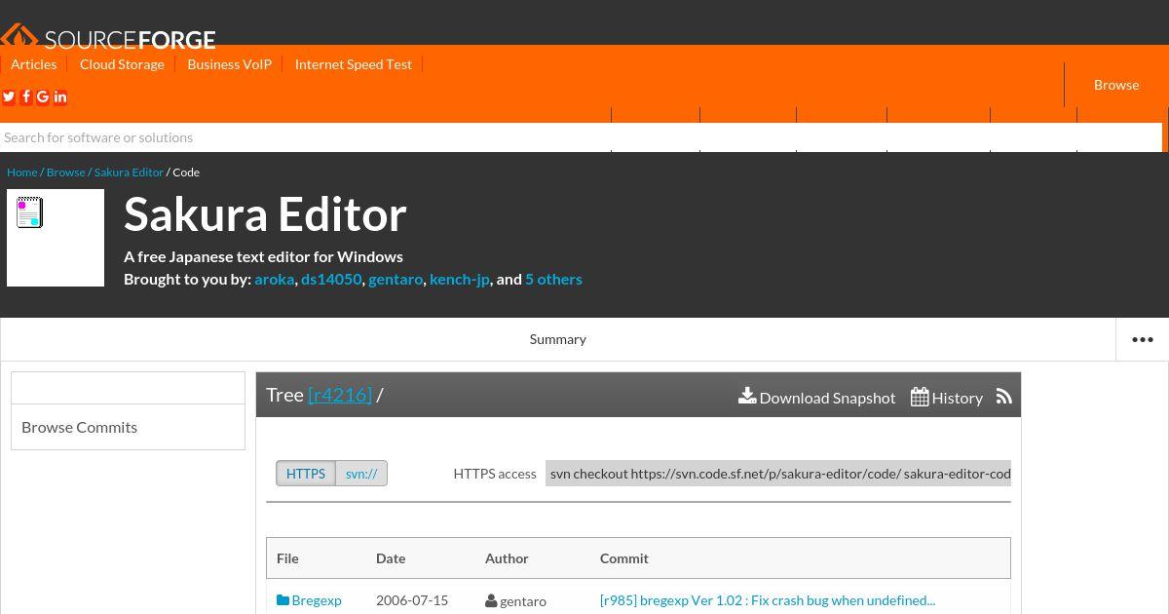Open the r985 bregexp commit
Image resolution: width=1169 pixels, height=614 pixels.
click(768, 600)
